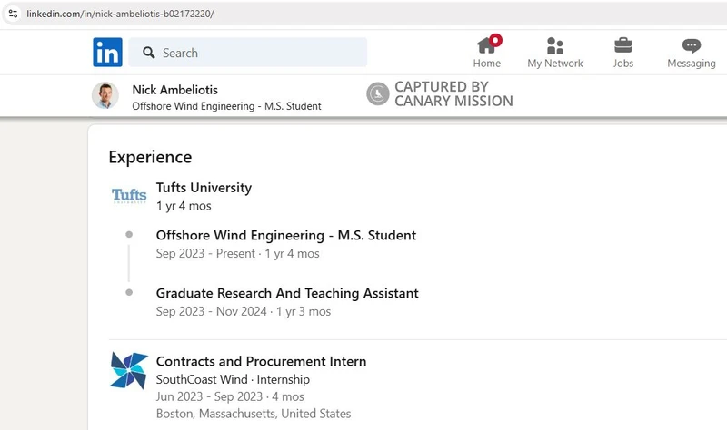
Task: Open the Messaging nav item
Action: pos(691,53)
